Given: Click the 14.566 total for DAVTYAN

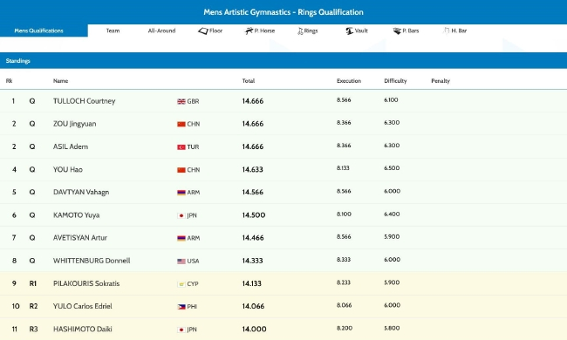Looking at the screenshot, I should pos(252,192).
